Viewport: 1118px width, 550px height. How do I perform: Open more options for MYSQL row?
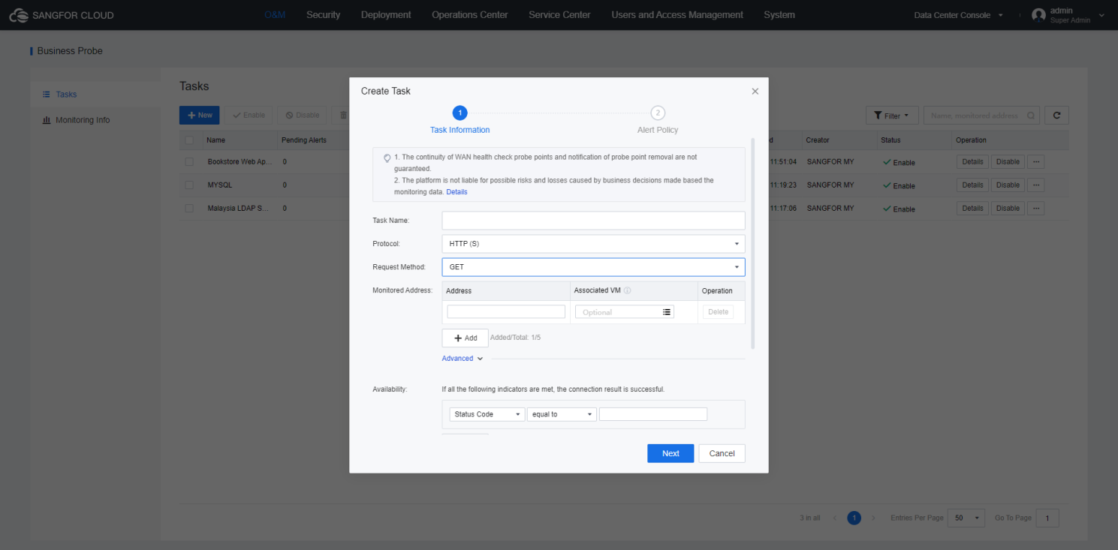[x=1036, y=185]
